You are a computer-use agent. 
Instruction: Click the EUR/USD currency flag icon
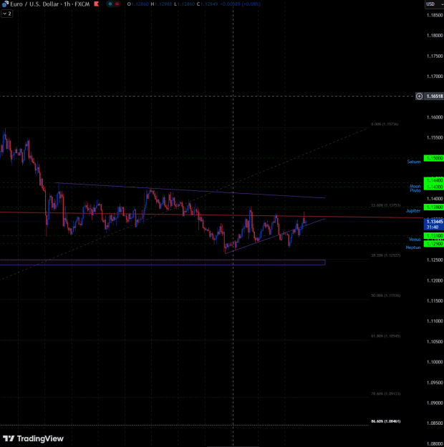[x=5, y=4]
